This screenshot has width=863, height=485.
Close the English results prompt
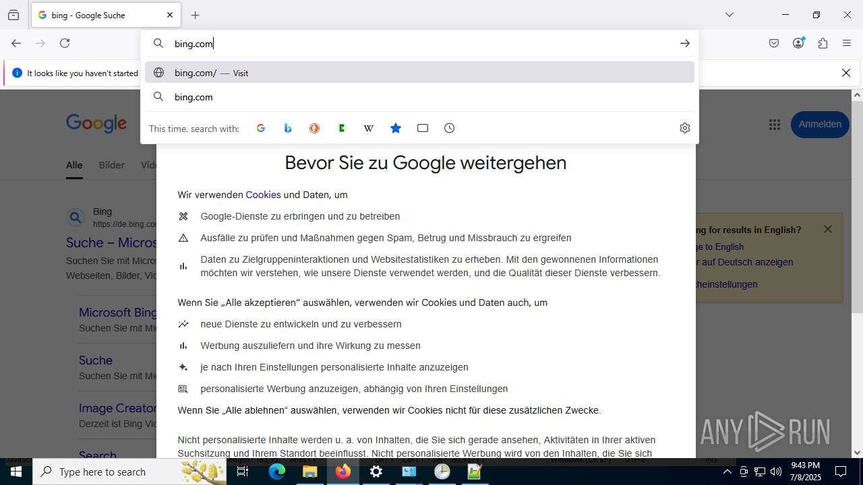pos(828,229)
